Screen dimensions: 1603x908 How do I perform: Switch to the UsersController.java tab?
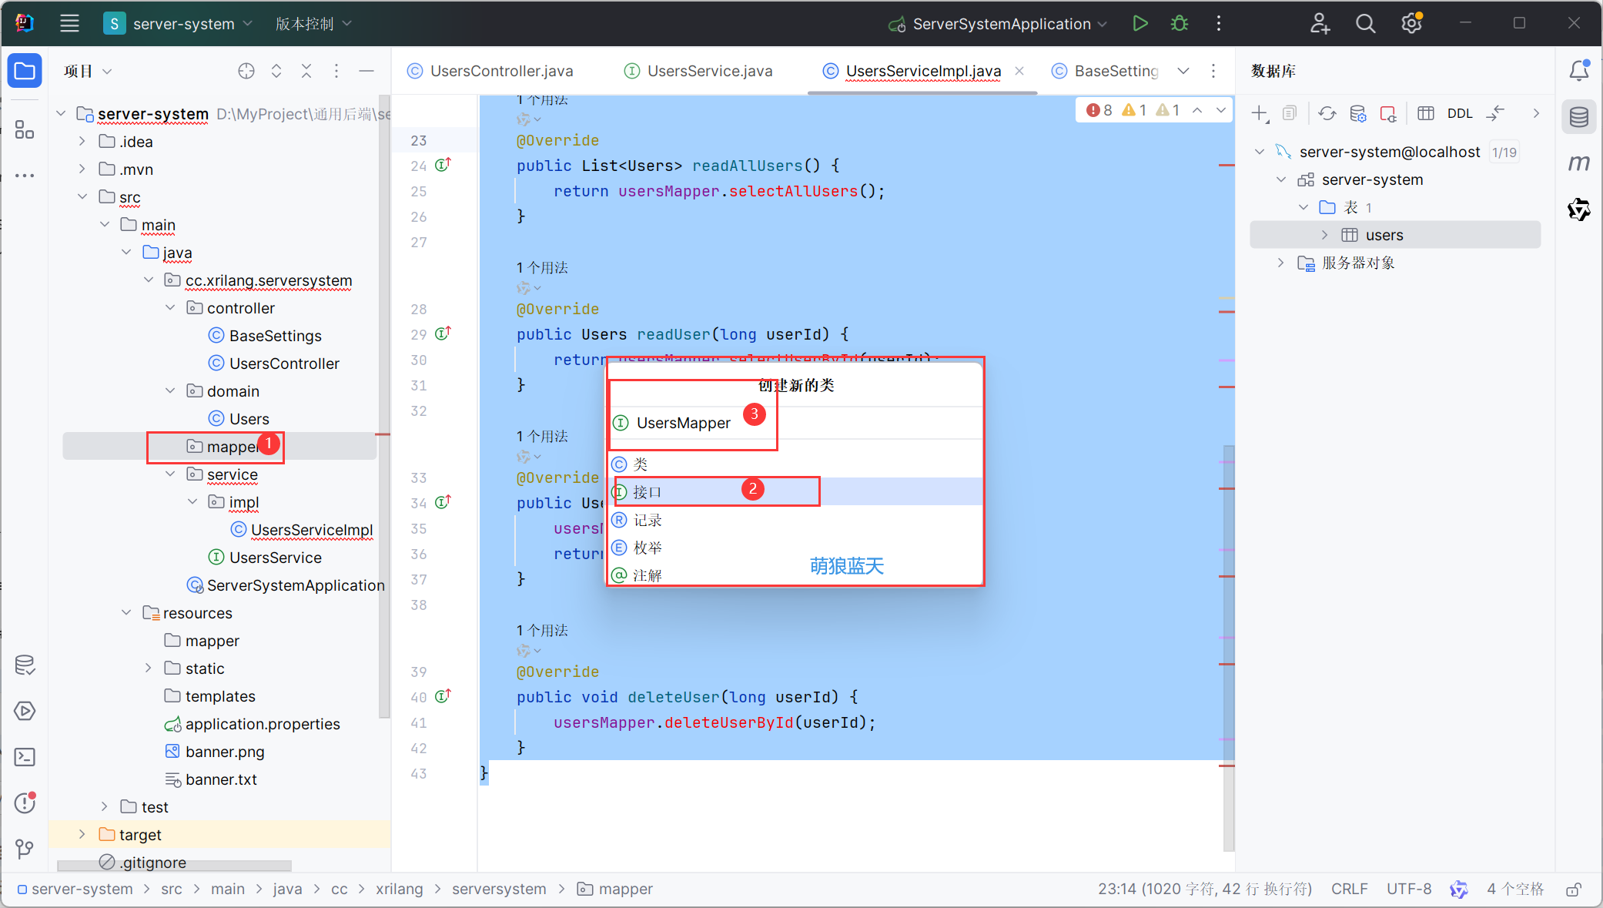[x=499, y=70]
